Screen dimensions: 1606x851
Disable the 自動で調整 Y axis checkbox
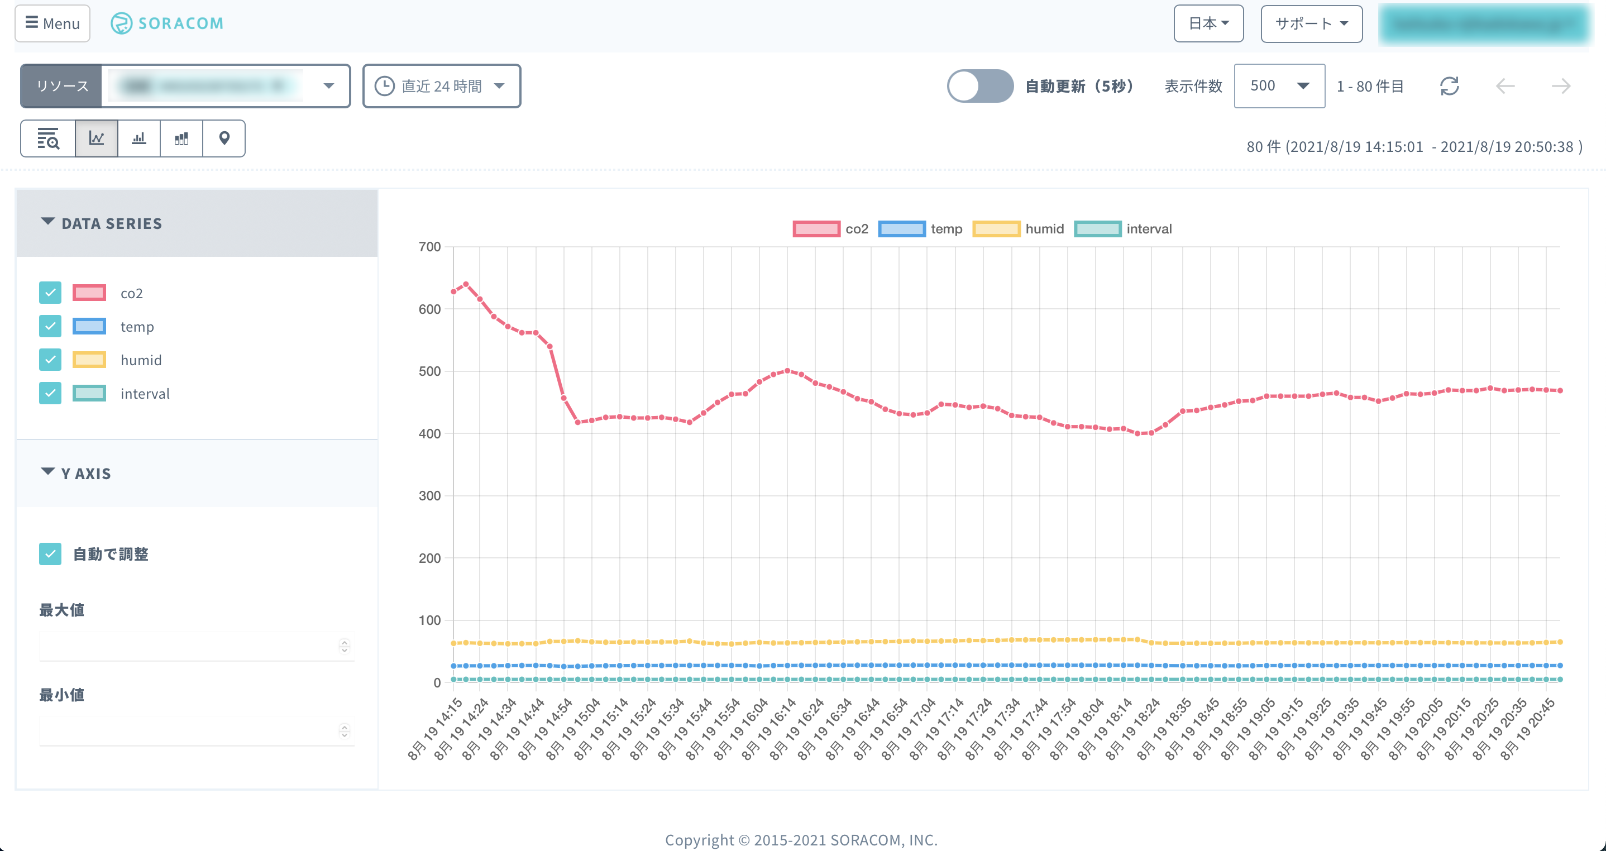point(50,553)
